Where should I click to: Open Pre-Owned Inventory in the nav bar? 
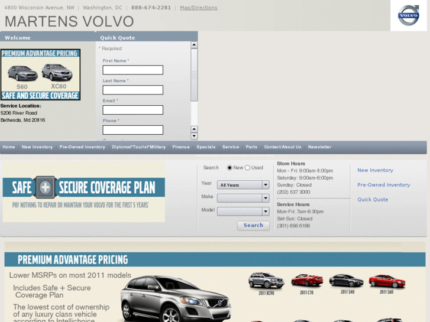pos(82,147)
